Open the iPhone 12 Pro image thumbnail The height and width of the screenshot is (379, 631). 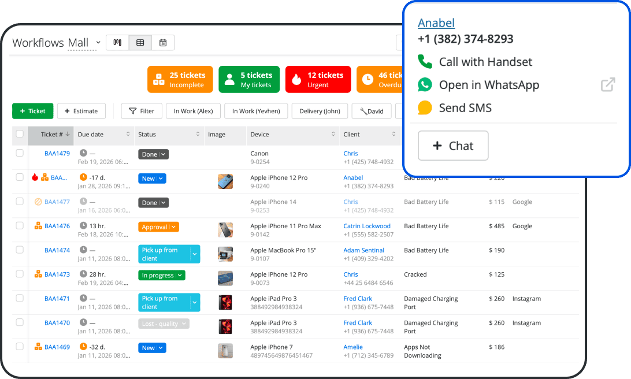225,181
